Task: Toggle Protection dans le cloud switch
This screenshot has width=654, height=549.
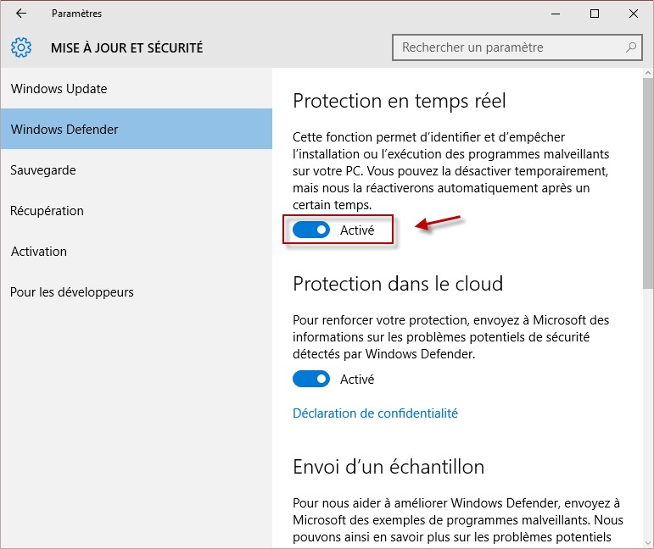Action: (x=311, y=379)
